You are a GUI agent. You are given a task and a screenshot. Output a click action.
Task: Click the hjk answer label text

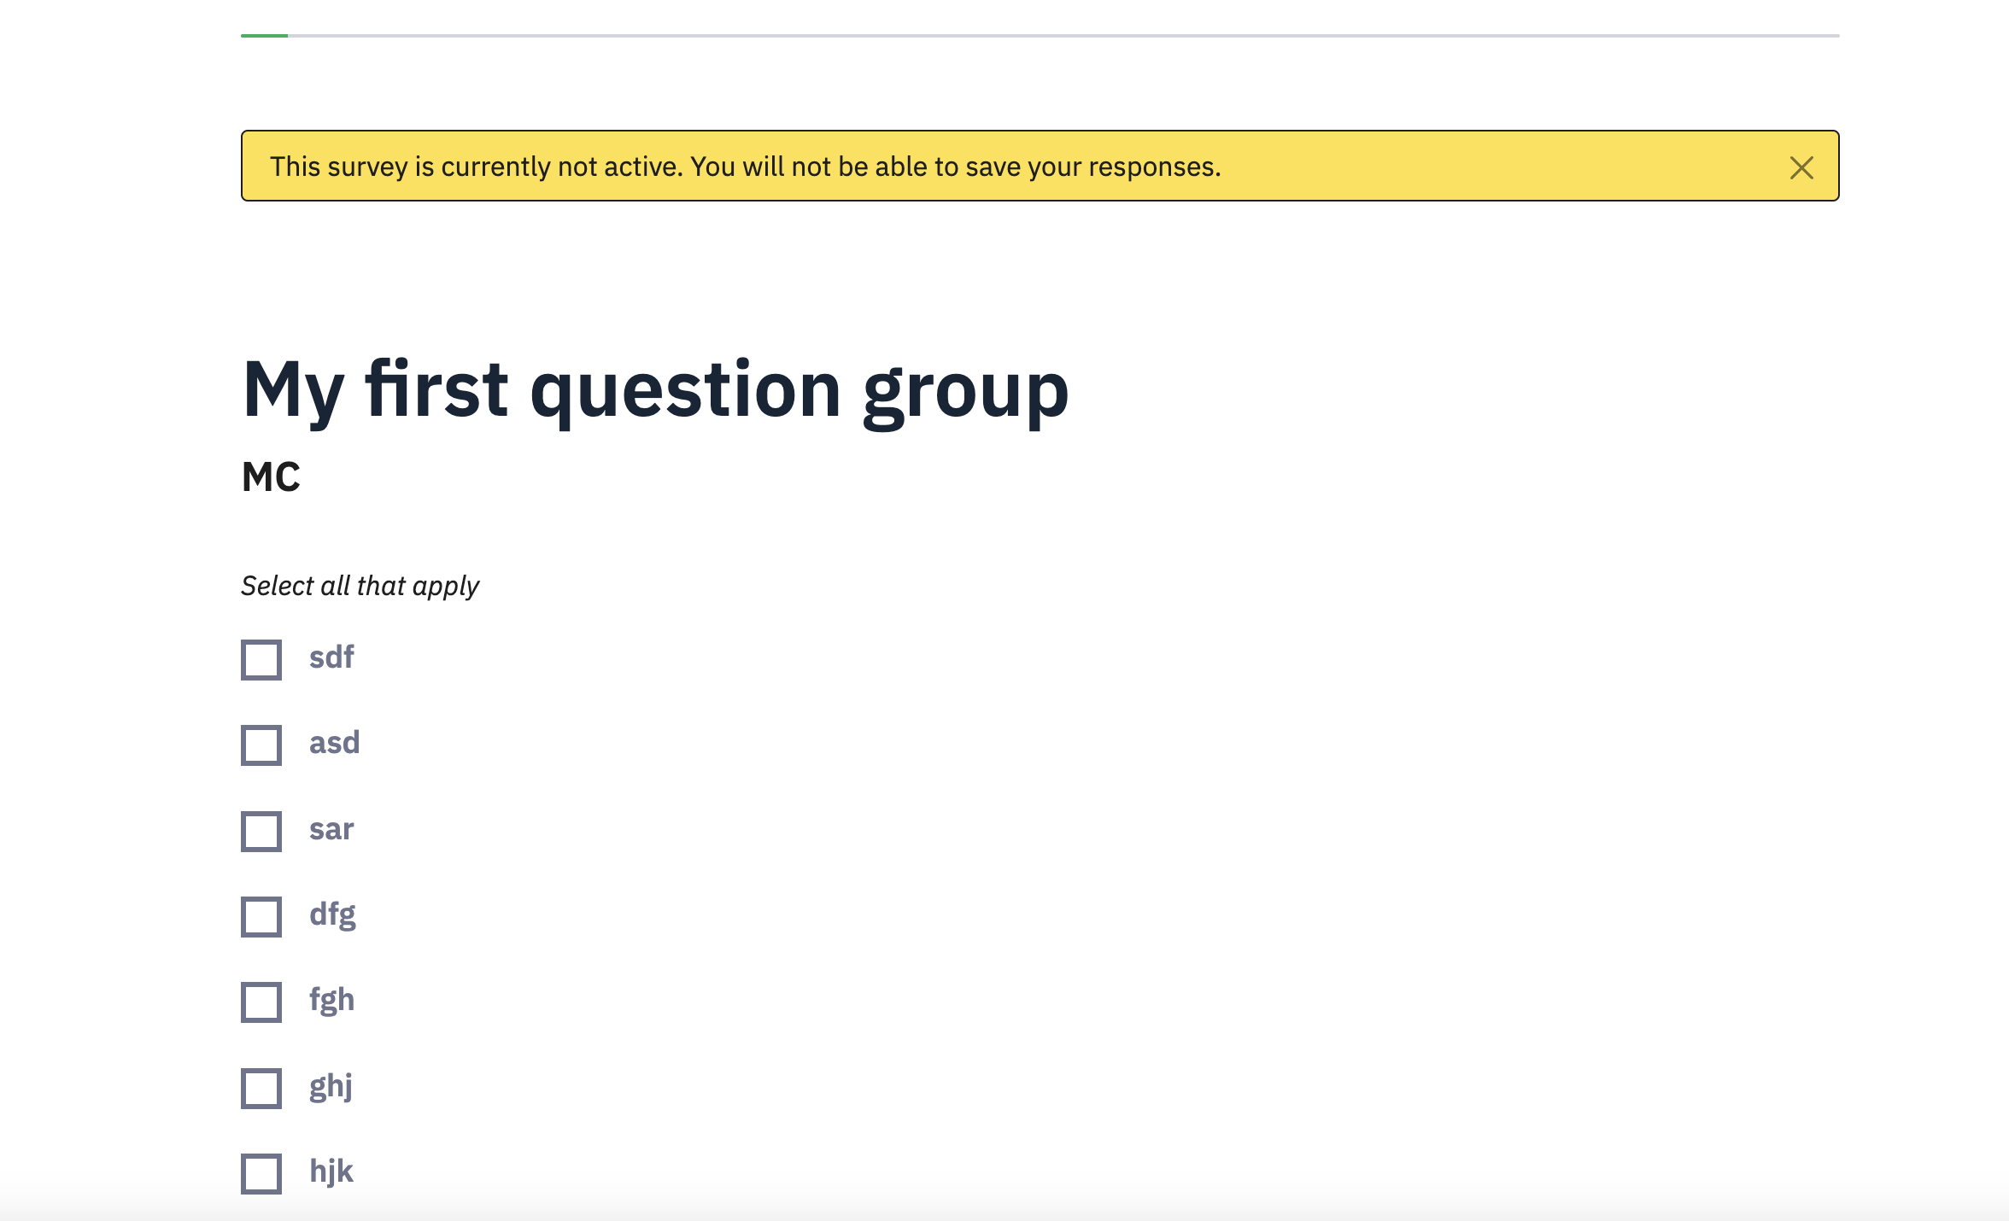pos(331,1171)
